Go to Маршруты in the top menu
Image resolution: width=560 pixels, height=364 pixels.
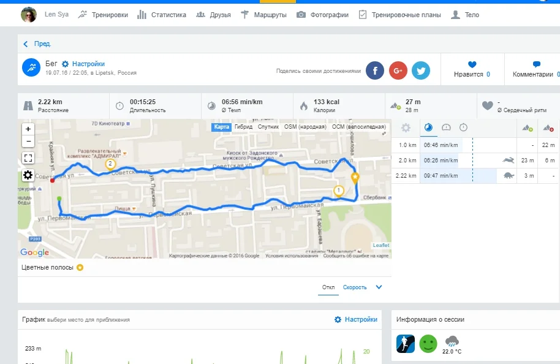[x=263, y=15]
